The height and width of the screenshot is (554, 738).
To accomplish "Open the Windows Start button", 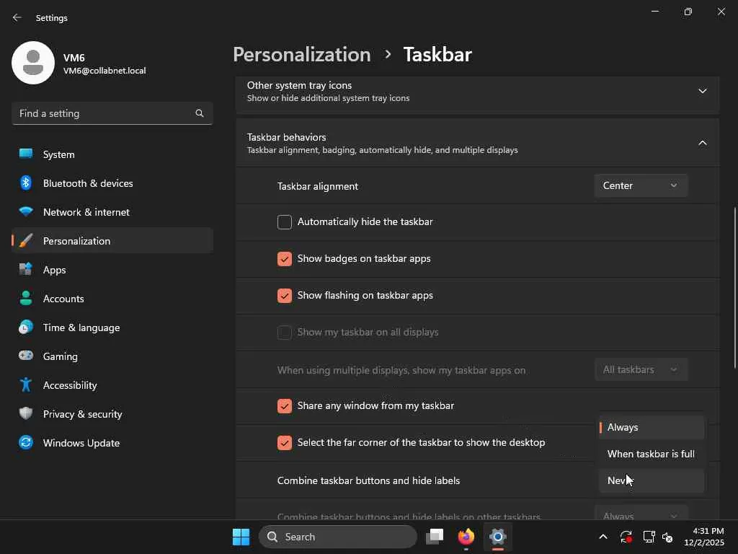I will pos(241,537).
